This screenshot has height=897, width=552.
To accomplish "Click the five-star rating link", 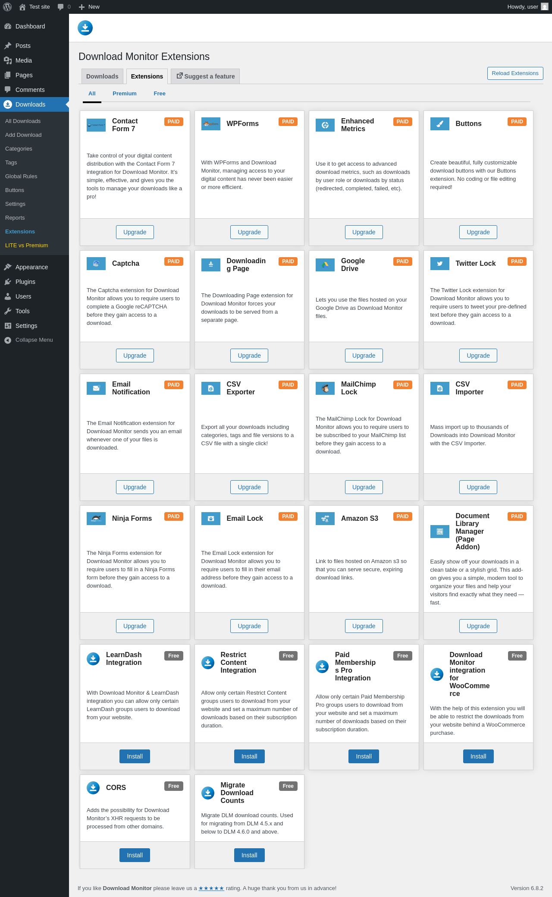I will 211,888.
